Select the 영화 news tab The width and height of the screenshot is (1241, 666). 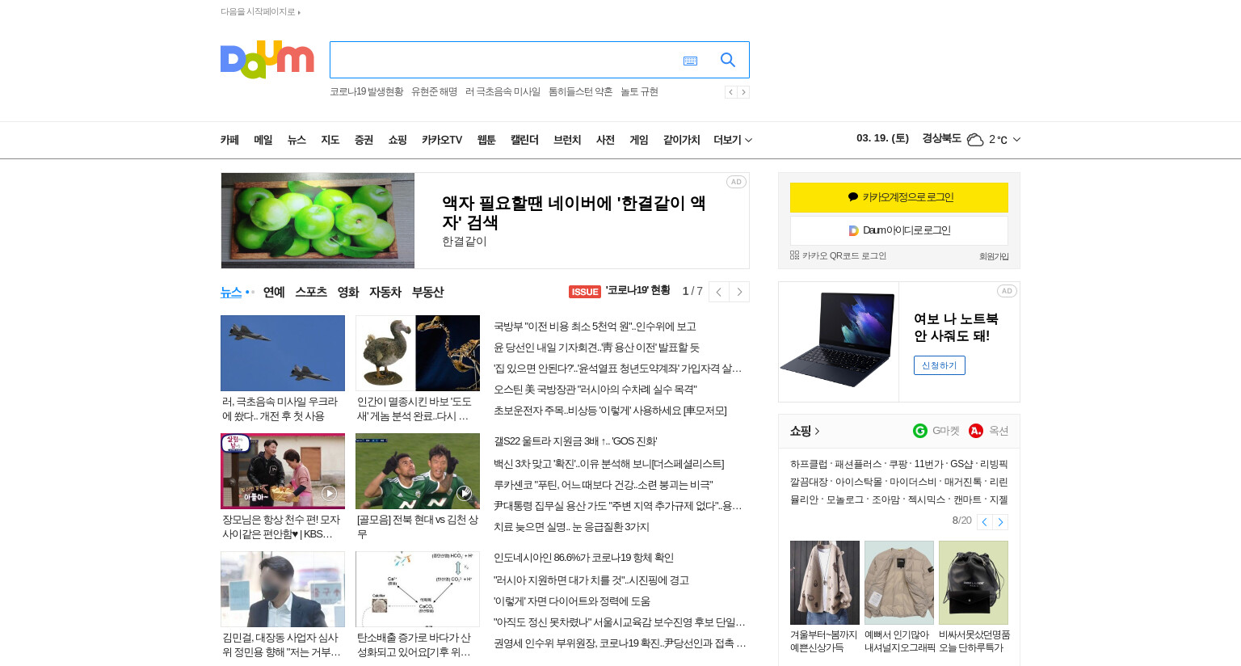pos(348,292)
